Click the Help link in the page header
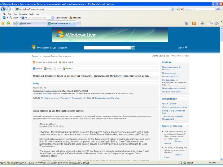Screen dimensions: 223x167 point(186,56)
